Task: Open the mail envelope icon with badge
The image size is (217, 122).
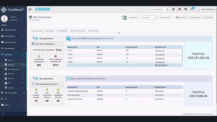Action: (192, 9)
